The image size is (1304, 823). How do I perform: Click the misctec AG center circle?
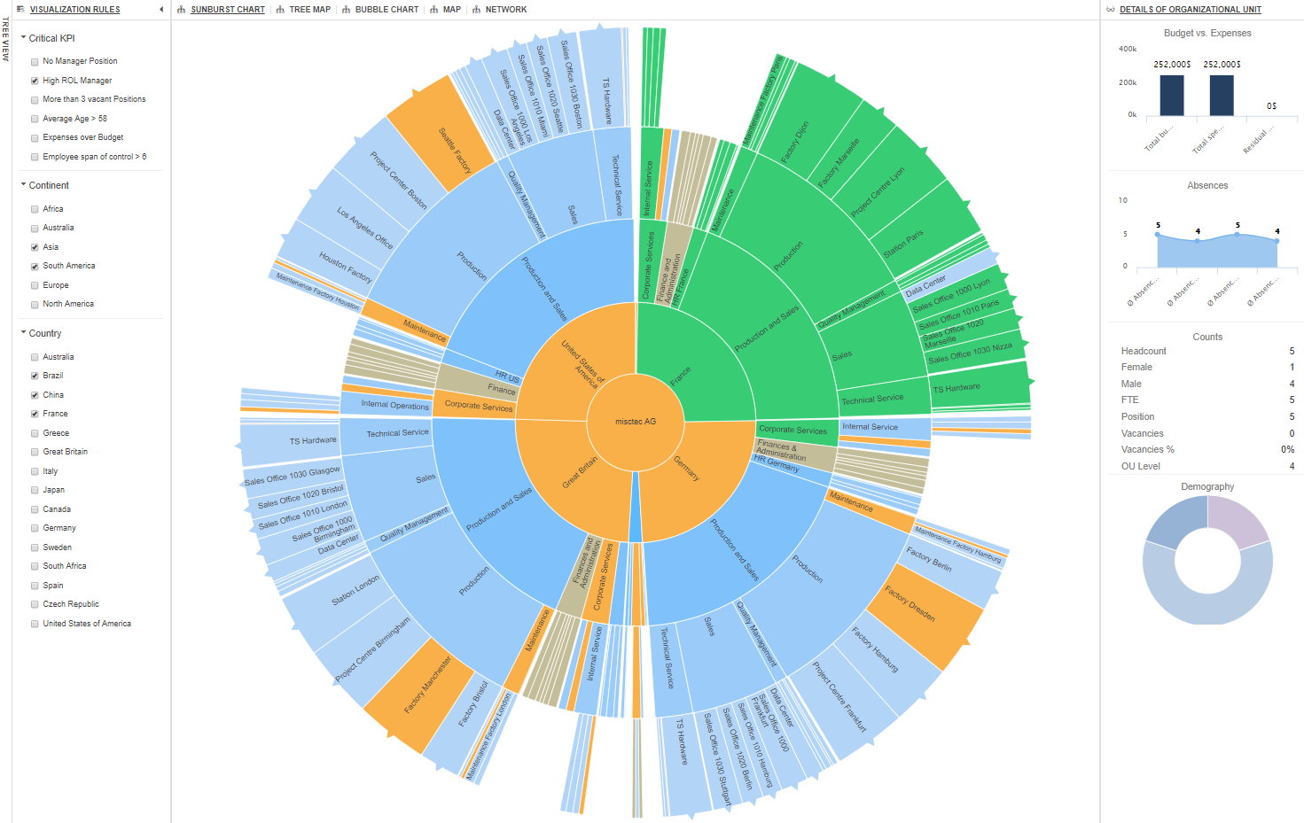636,422
